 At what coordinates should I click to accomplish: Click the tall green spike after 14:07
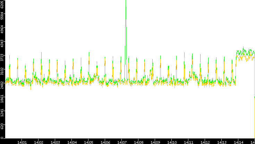click(x=126, y=41)
